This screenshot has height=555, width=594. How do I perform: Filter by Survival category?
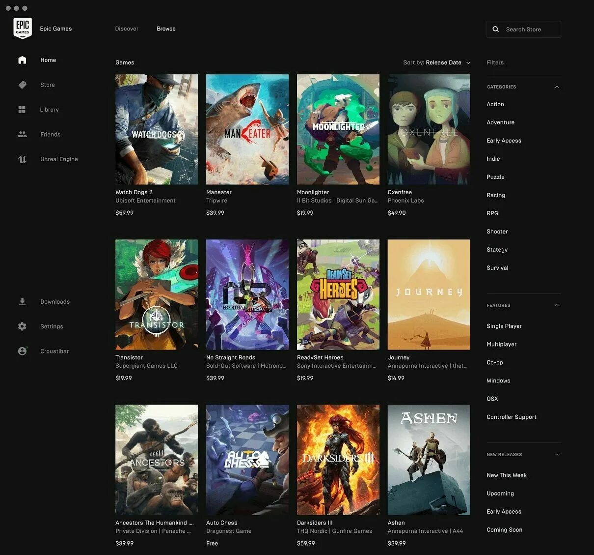click(498, 268)
